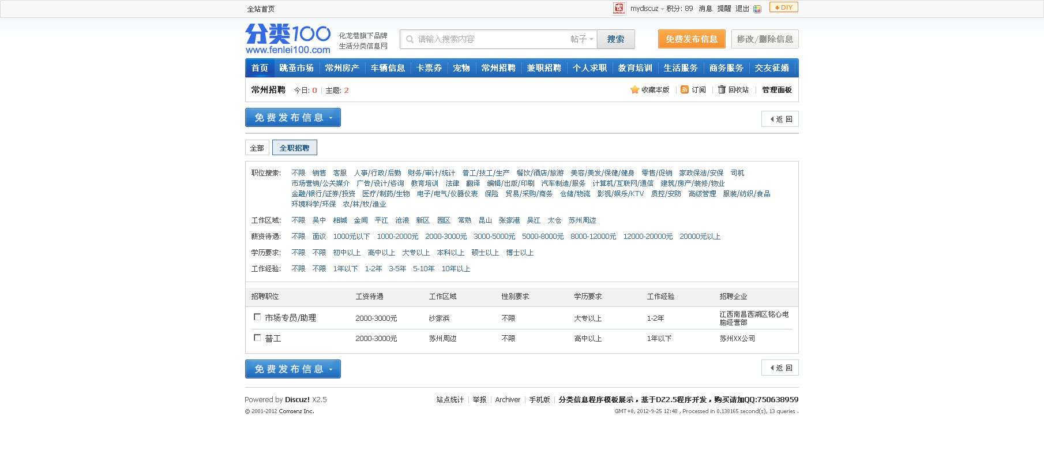Click the top 返回 back arrow button
This screenshot has width=1044, height=461.
point(780,119)
